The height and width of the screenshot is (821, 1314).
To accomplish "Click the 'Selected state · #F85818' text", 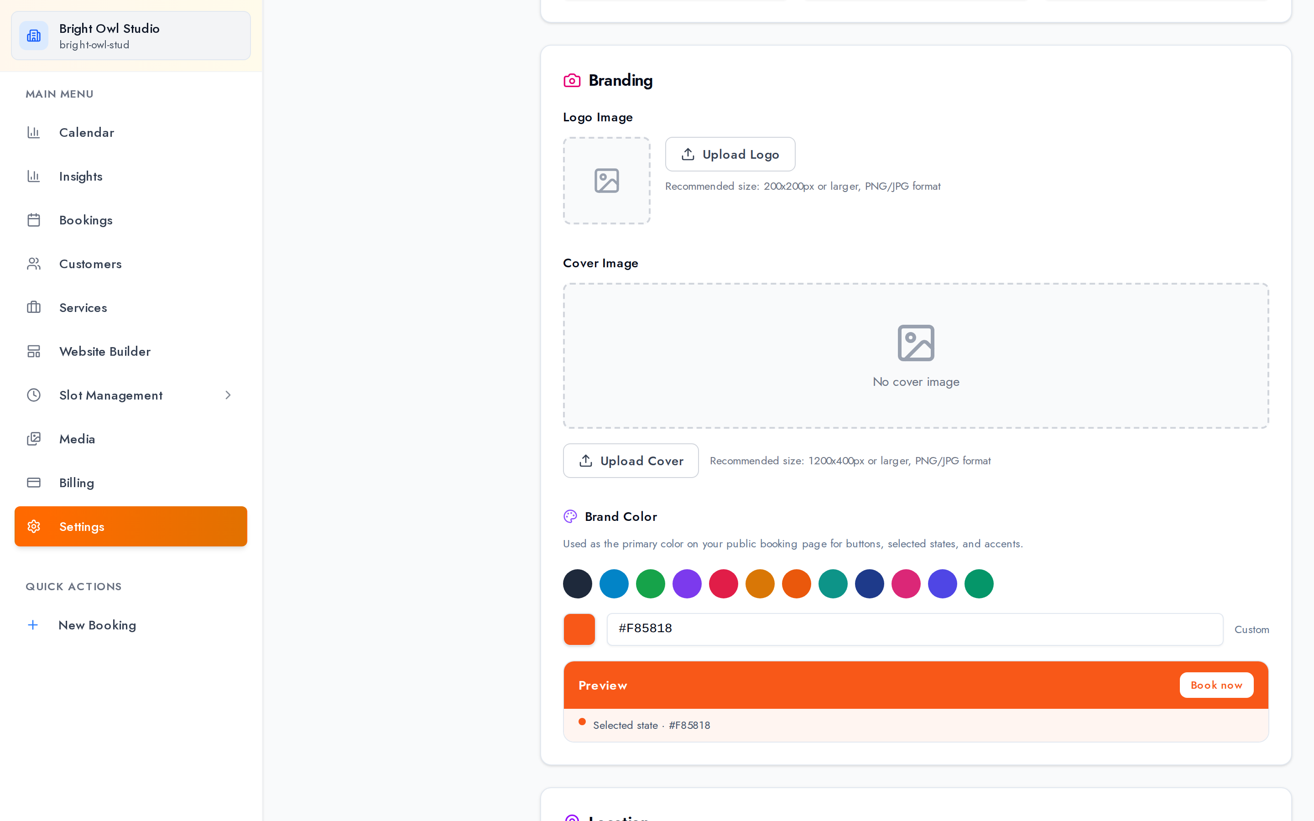I will 651,725.
